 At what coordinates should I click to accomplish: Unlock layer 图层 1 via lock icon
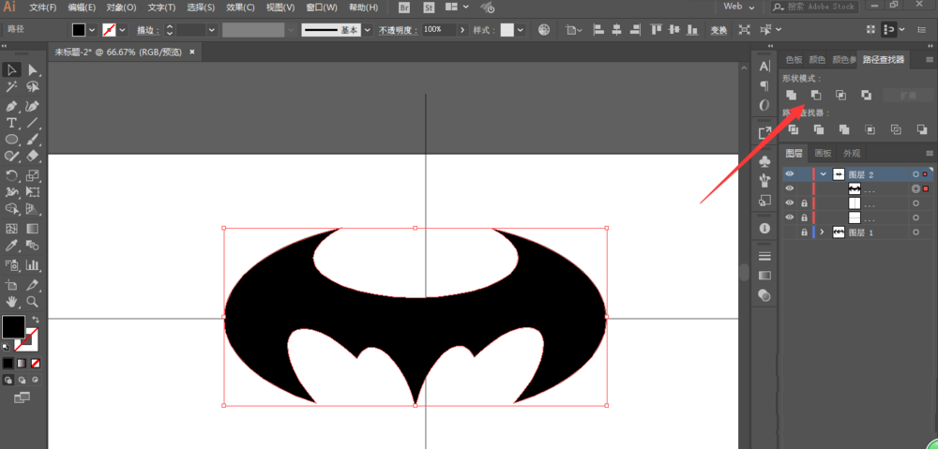tap(804, 232)
